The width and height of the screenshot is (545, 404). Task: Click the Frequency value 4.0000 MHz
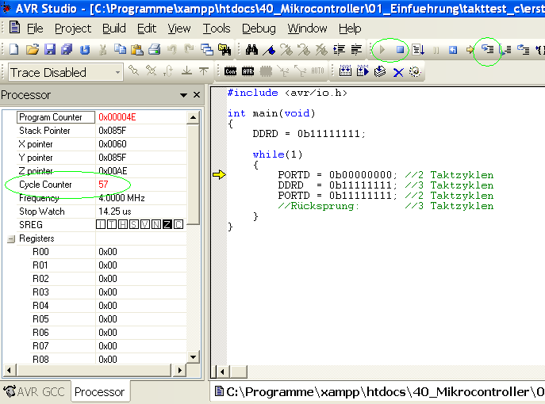[x=121, y=198]
